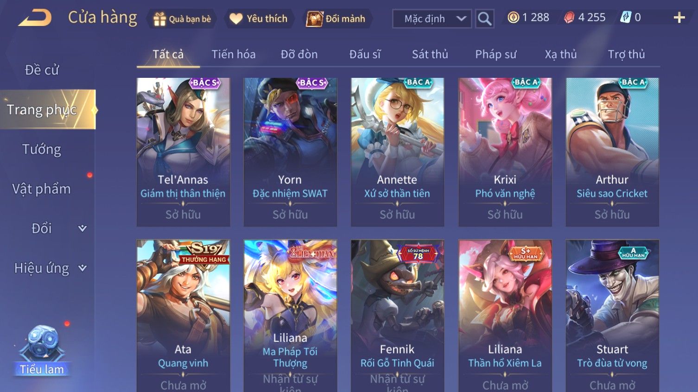Go back using the return arrow icon
Screen dimensions: 698x392
point(35,18)
